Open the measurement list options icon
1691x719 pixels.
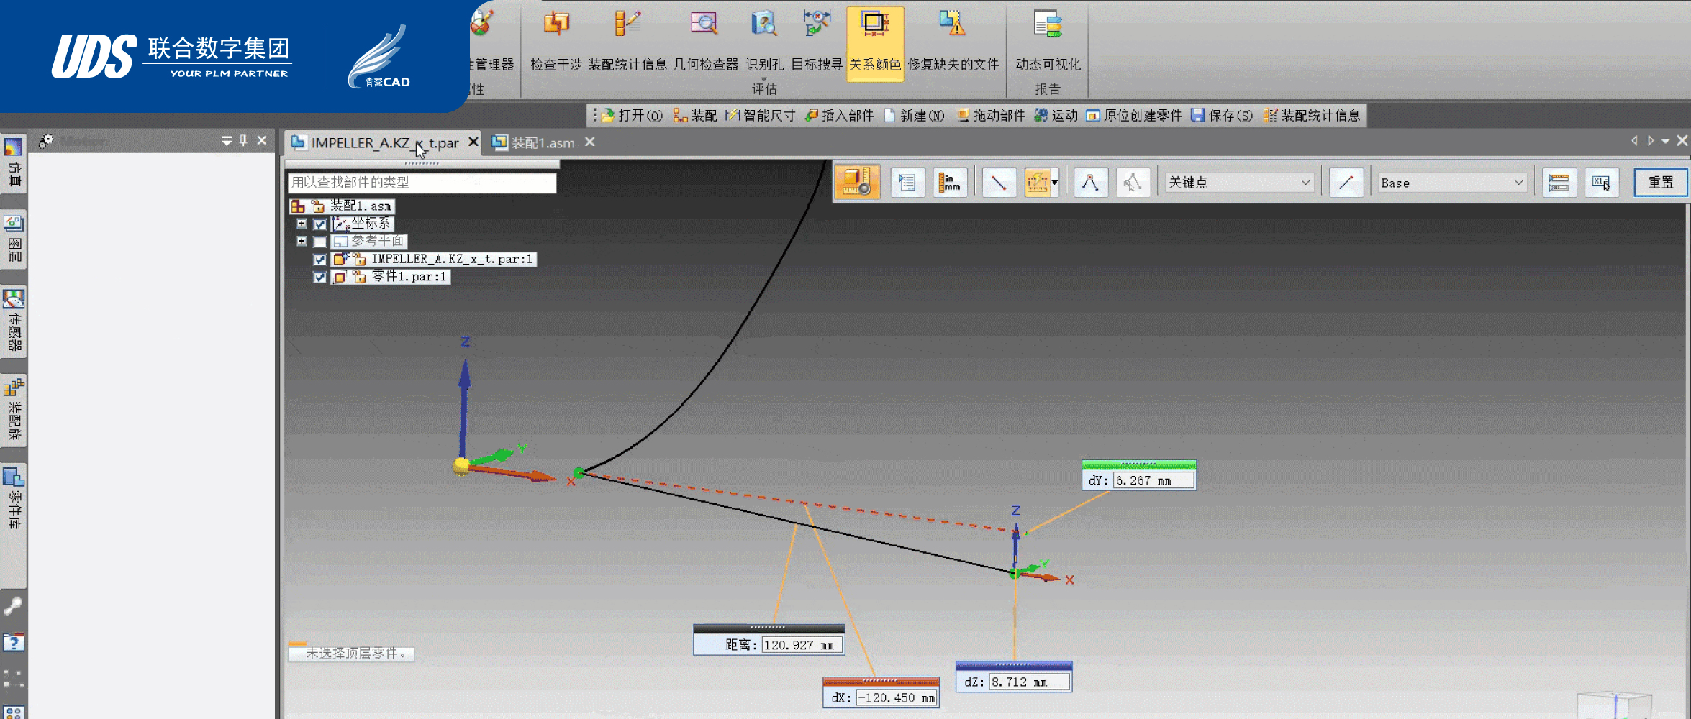(x=907, y=183)
